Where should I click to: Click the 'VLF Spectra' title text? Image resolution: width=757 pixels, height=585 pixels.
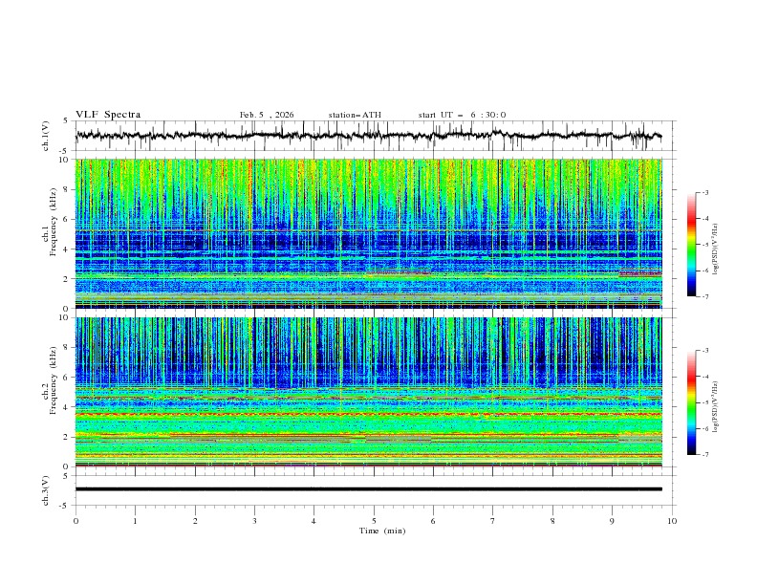pos(108,115)
